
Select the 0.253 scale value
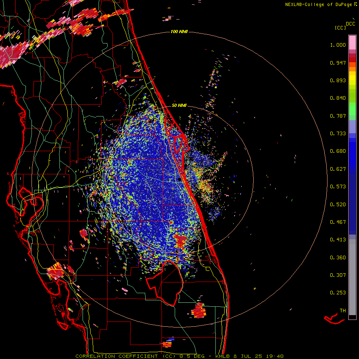pyautogui.click(x=338, y=293)
